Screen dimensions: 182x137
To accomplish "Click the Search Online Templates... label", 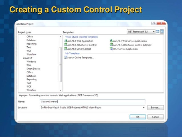I will point(80,57).
